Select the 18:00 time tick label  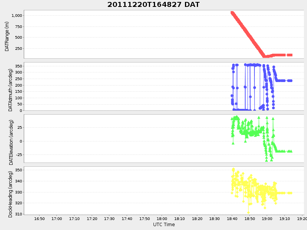pyautogui.click(x=162, y=219)
